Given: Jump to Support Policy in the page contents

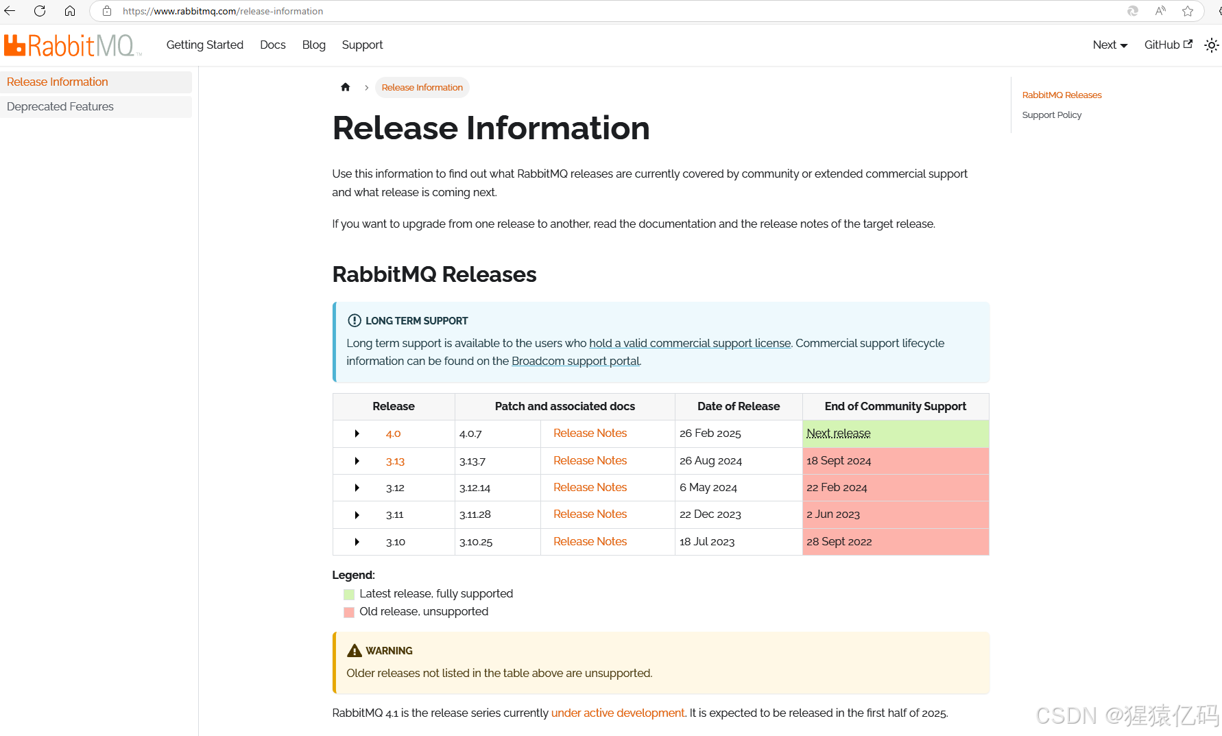Looking at the screenshot, I should point(1051,115).
